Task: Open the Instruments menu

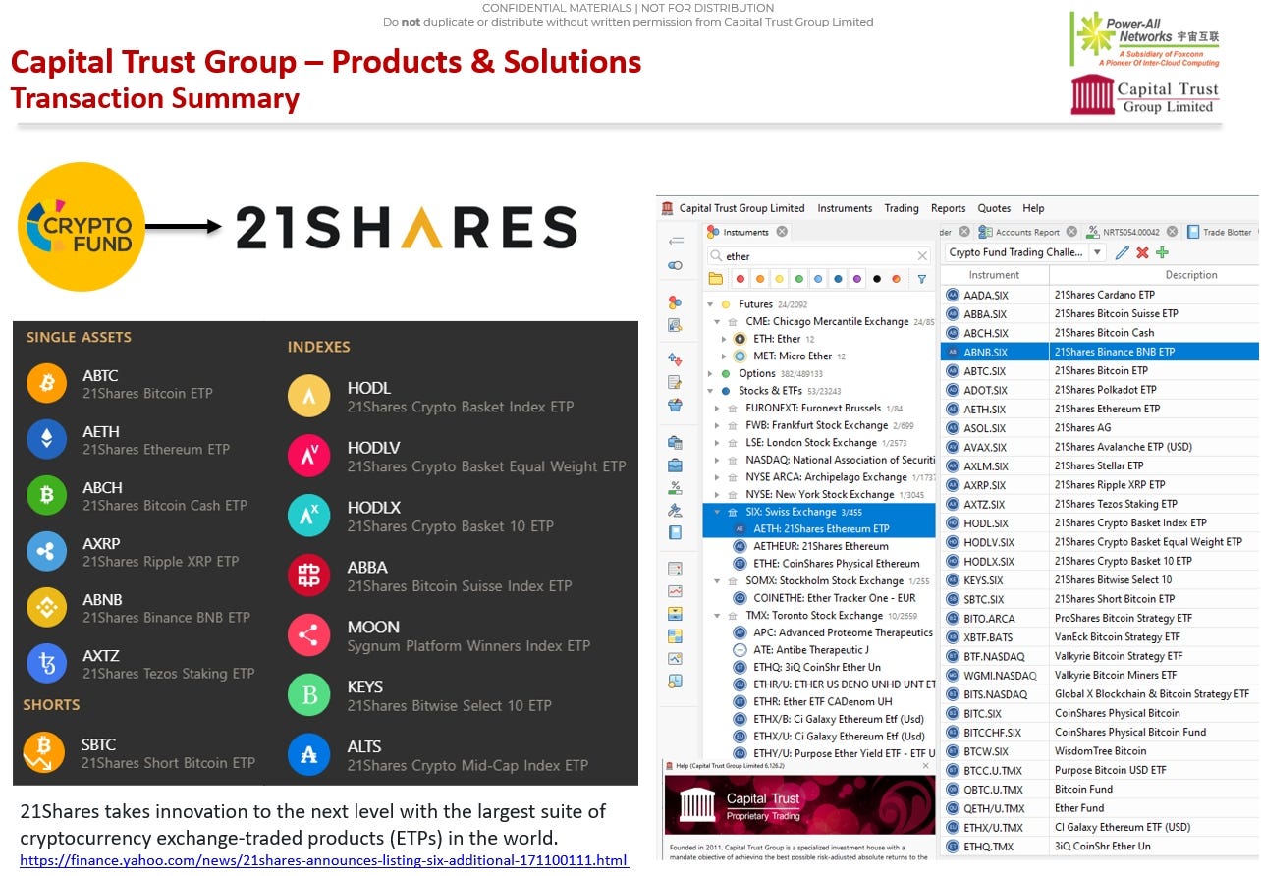Action: (x=845, y=208)
